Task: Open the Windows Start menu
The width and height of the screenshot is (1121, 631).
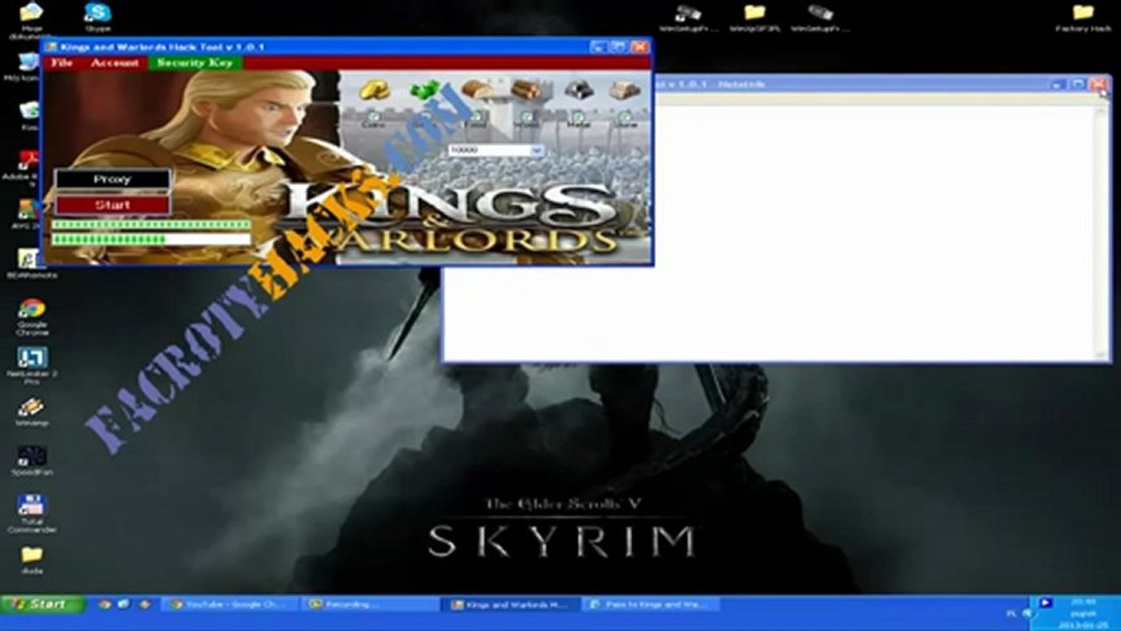Action: [x=42, y=604]
